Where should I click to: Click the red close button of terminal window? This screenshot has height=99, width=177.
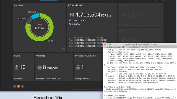coord(105,44)
